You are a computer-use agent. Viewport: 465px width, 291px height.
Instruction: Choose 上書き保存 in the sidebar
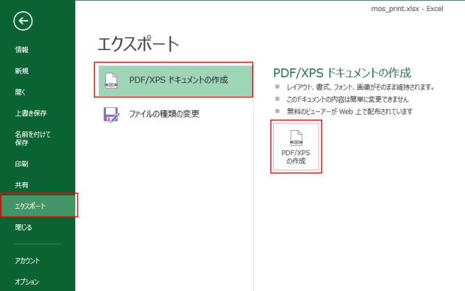(x=31, y=113)
